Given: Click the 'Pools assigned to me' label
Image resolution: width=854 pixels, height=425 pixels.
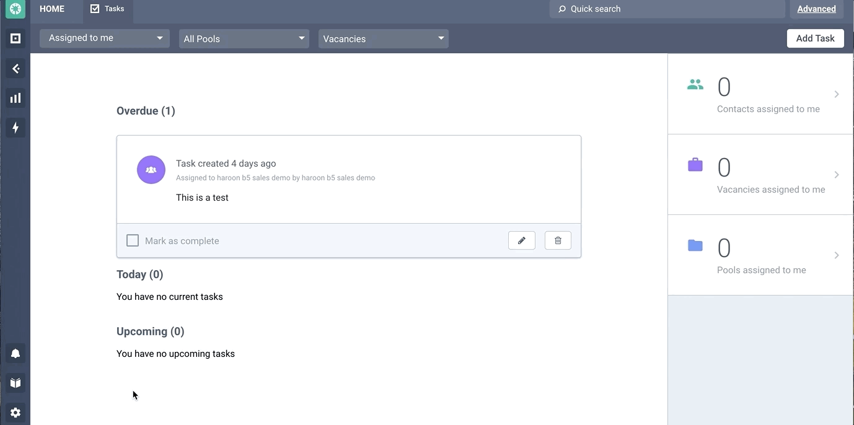Looking at the screenshot, I should click(x=762, y=270).
